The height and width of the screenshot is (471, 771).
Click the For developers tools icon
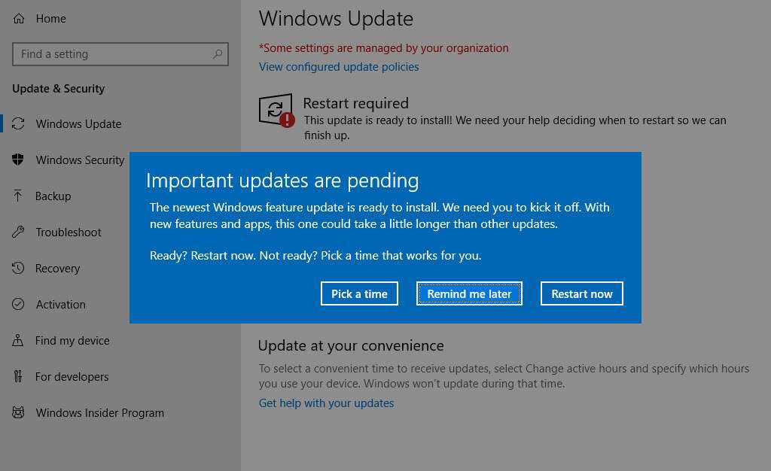(18, 377)
